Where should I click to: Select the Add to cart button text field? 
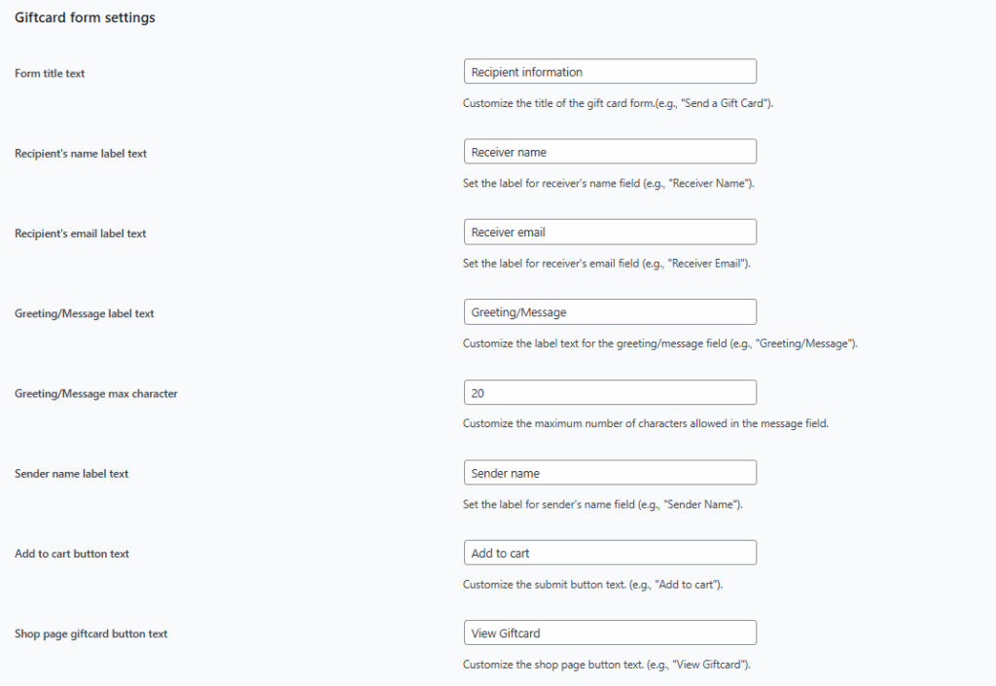(610, 553)
